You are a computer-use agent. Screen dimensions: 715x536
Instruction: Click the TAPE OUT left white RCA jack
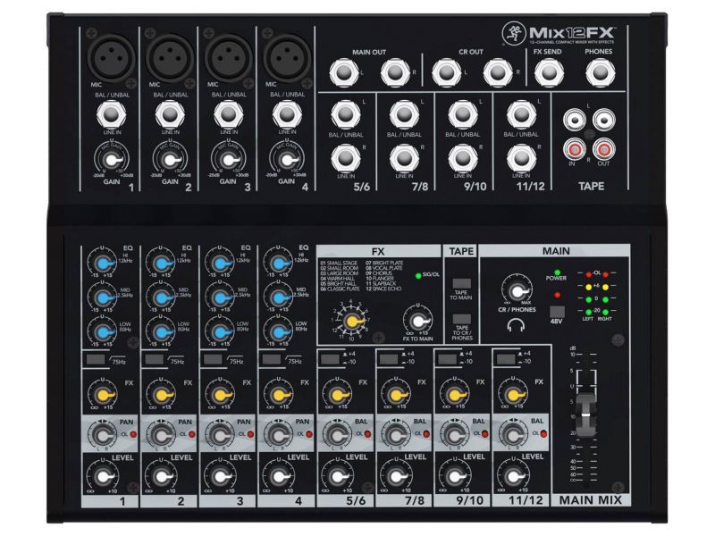pyautogui.click(x=604, y=120)
